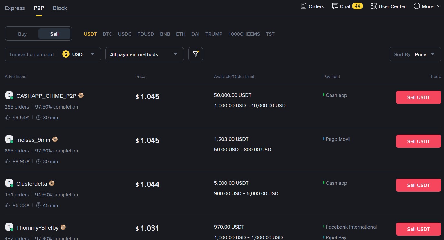Sell USDT to CASHAPP_CHIME_P2P
This screenshot has width=444, height=240.
point(418,97)
